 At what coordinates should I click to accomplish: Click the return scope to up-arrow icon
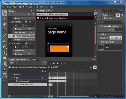(x=10, y=67)
